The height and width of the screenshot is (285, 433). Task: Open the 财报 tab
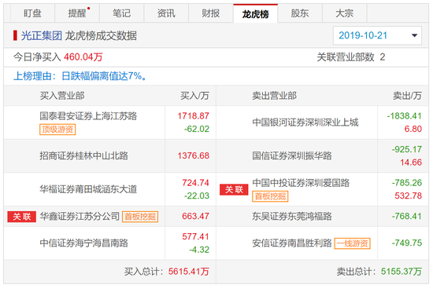(x=211, y=13)
